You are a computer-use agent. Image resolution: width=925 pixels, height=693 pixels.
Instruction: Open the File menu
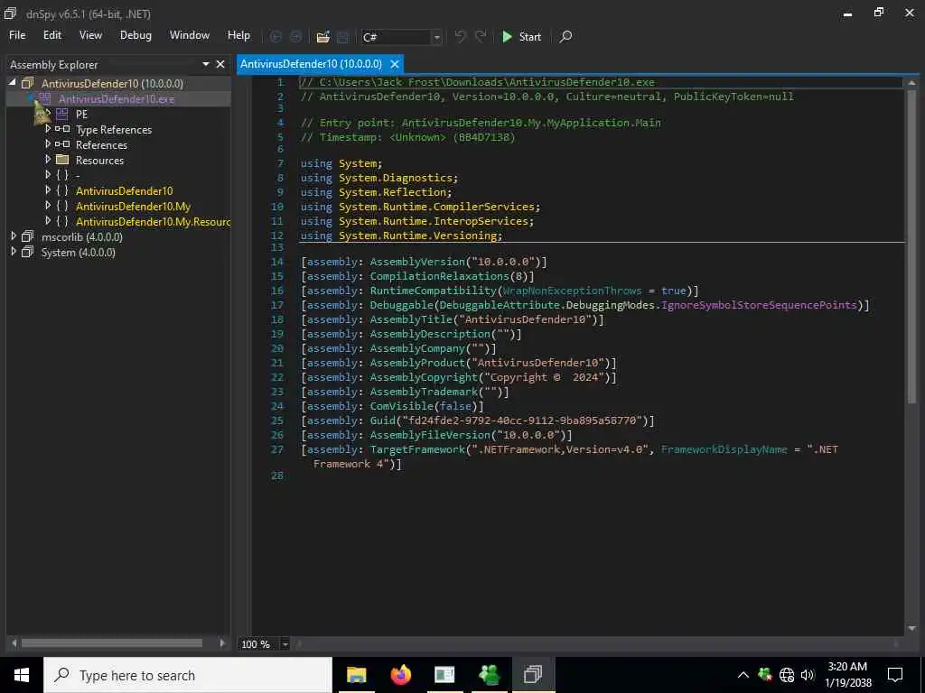pyautogui.click(x=17, y=35)
